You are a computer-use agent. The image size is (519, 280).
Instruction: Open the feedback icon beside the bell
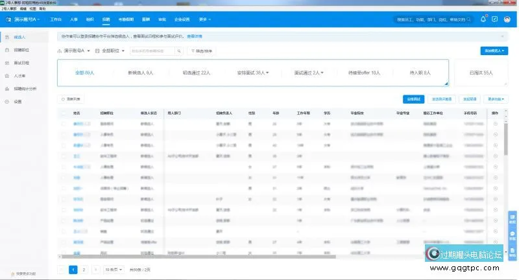coord(494,19)
